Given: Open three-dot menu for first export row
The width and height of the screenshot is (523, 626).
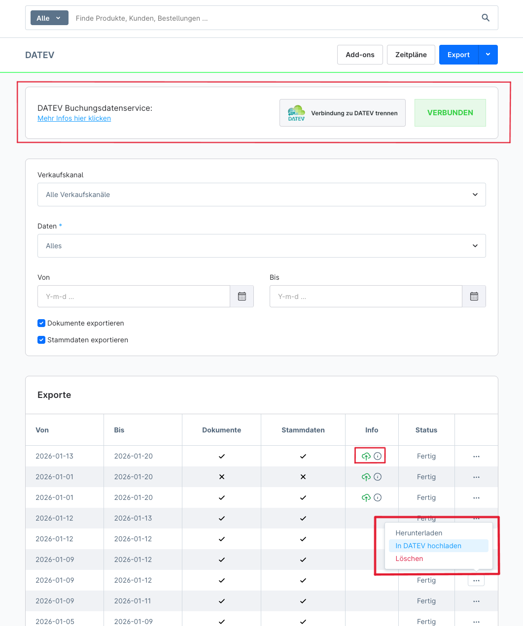Looking at the screenshot, I should pyautogui.click(x=476, y=457).
